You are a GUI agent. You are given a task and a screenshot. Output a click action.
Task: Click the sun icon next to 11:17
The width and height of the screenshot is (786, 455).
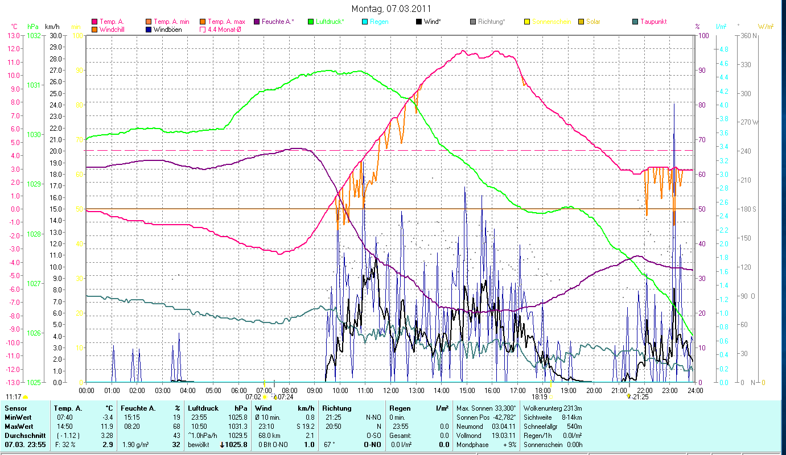tap(26, 396)
